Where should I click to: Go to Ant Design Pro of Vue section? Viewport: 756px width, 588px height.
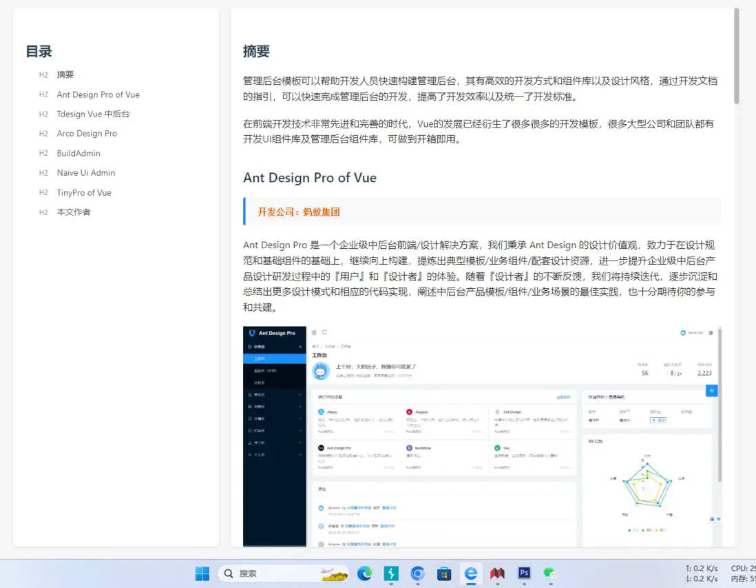click(98, 94)
